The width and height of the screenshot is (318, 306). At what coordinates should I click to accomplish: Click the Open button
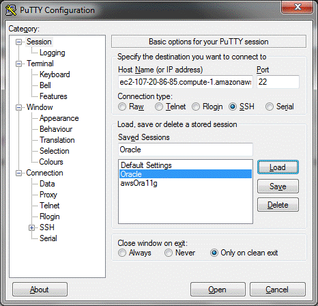click(218, 290)
